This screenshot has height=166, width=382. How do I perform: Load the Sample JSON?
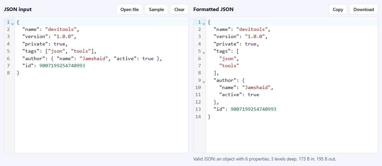pyautogui.click(x=157, y=9)
